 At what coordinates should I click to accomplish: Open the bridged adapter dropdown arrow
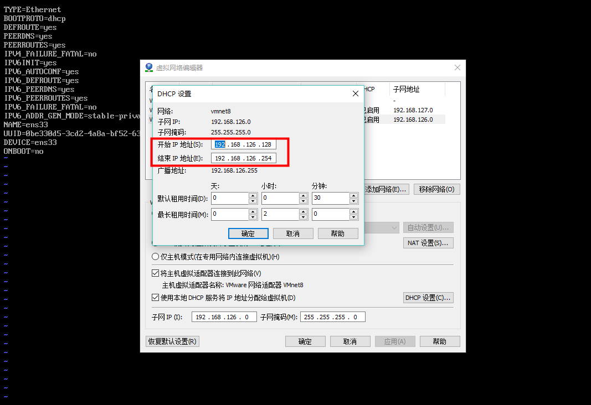pyautogui.click(x=394, y=228)
